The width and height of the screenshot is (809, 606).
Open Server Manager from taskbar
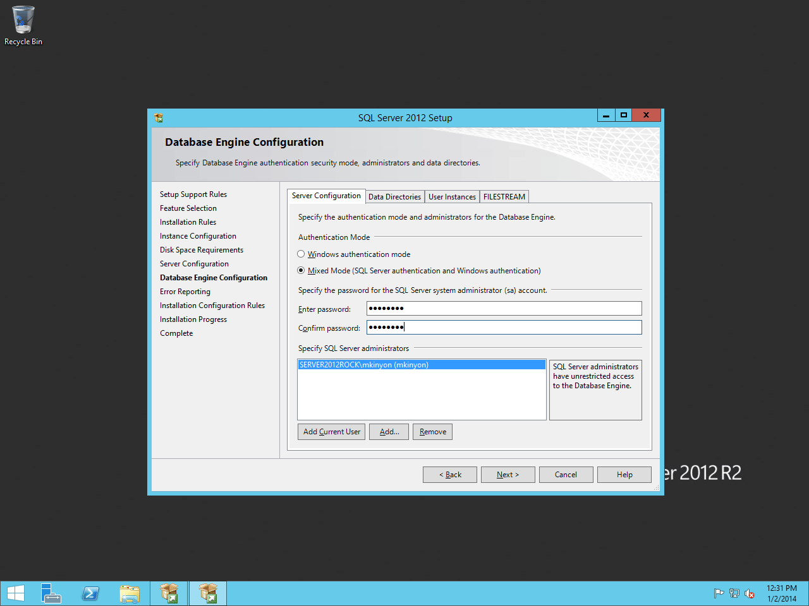pos(51,593)
